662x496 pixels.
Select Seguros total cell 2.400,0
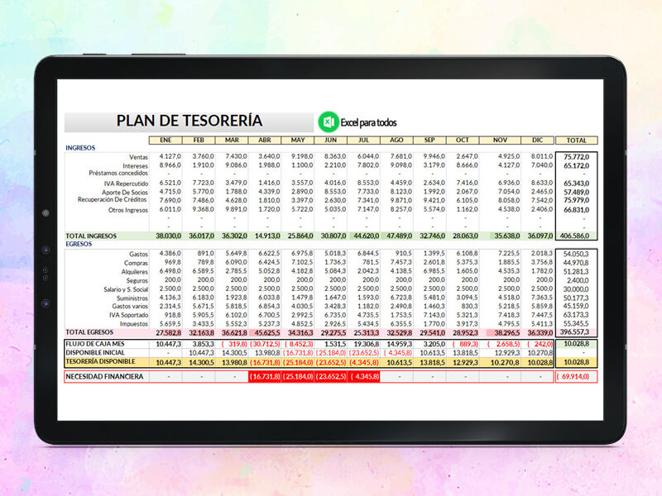pos(578,280)
